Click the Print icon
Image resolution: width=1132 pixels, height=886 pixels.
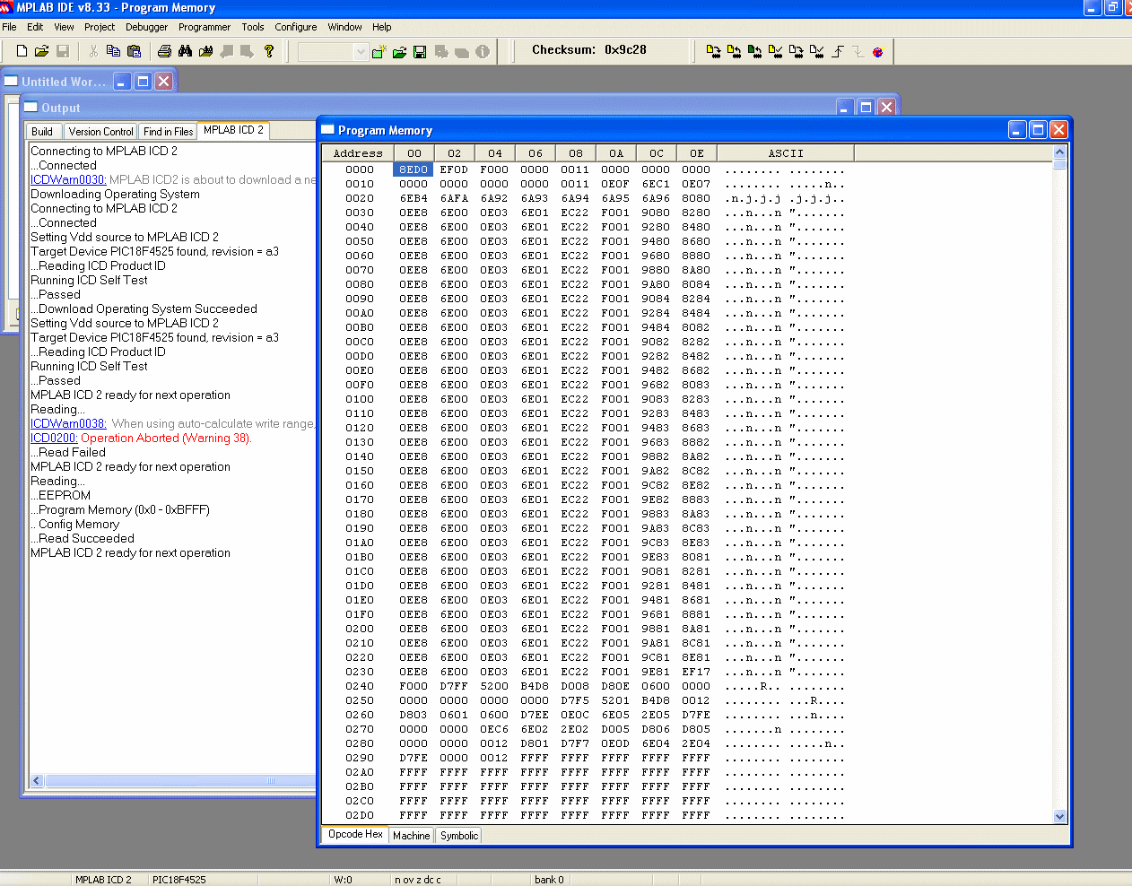click(164, 51)
